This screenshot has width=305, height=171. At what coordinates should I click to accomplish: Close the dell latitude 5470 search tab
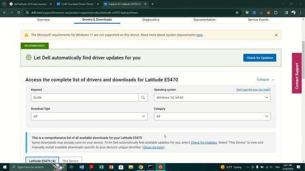51,4
